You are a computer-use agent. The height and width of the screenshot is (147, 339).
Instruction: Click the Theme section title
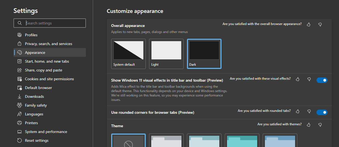[117, 126]
